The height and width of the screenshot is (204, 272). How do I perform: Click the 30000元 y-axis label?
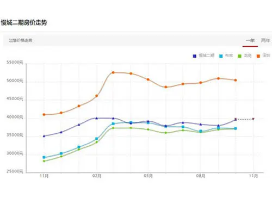(15, 153)
